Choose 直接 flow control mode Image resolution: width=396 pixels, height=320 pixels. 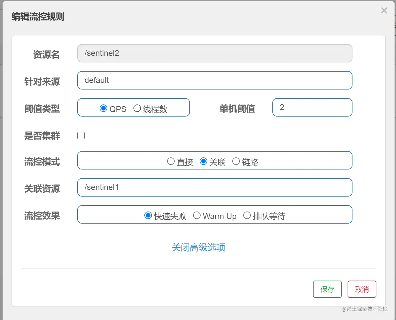(171, 161)
